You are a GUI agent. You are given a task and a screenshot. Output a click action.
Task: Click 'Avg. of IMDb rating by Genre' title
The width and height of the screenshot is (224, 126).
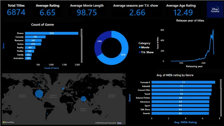coord(175,75)
